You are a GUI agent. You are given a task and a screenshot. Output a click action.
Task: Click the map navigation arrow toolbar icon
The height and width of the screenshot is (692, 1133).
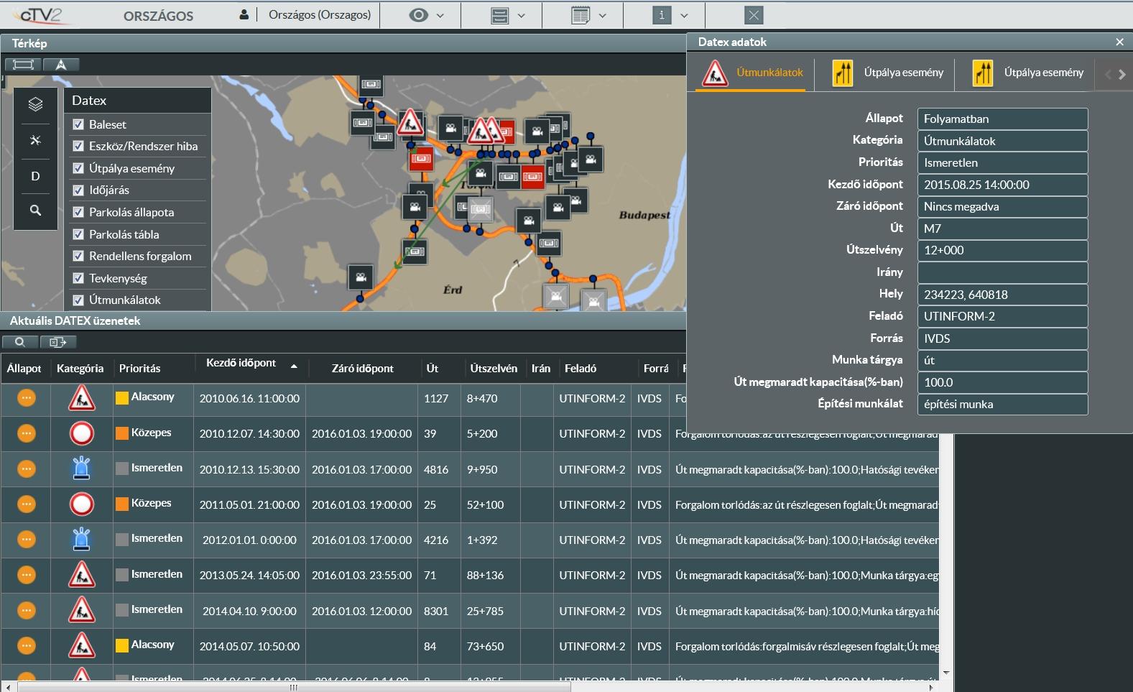click(x=61, y=65)
